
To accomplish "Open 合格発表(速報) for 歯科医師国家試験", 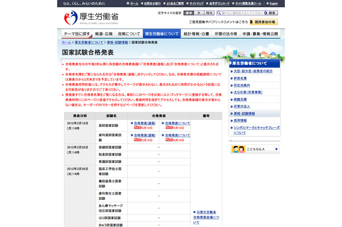I will (145, 135).
